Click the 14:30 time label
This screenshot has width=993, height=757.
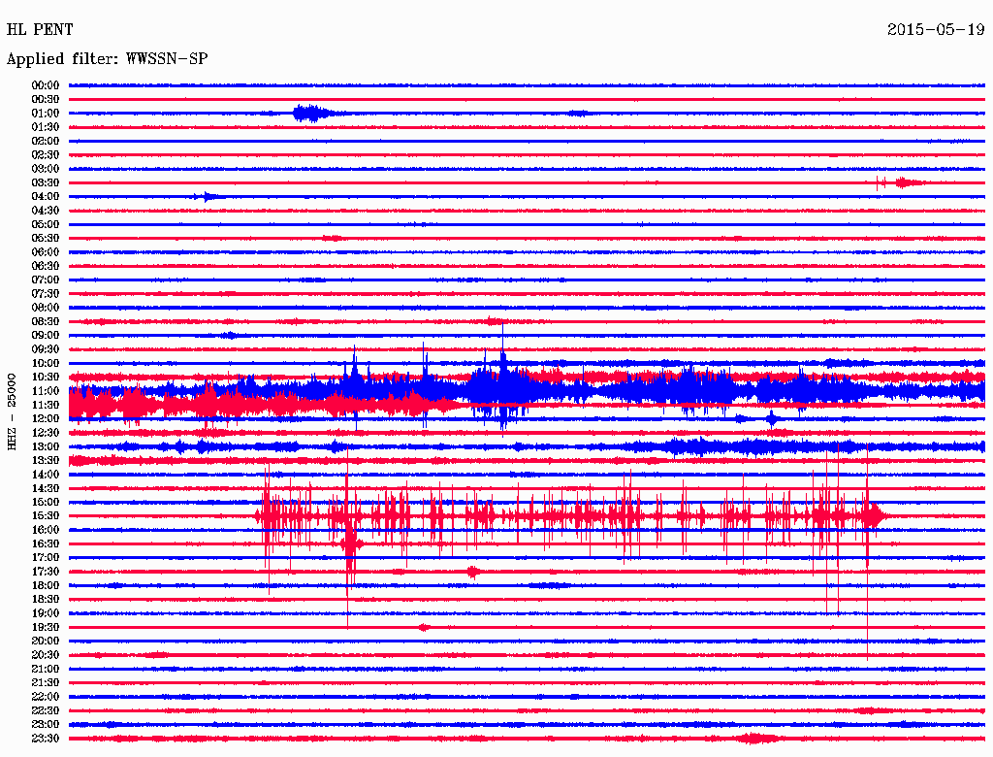(x=46, y=489)
